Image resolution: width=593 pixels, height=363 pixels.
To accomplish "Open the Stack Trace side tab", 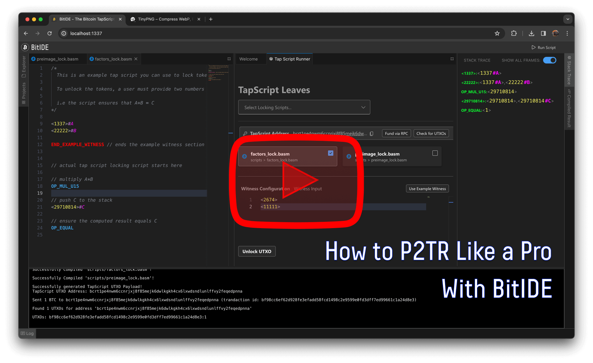I will tap(569, 70).
